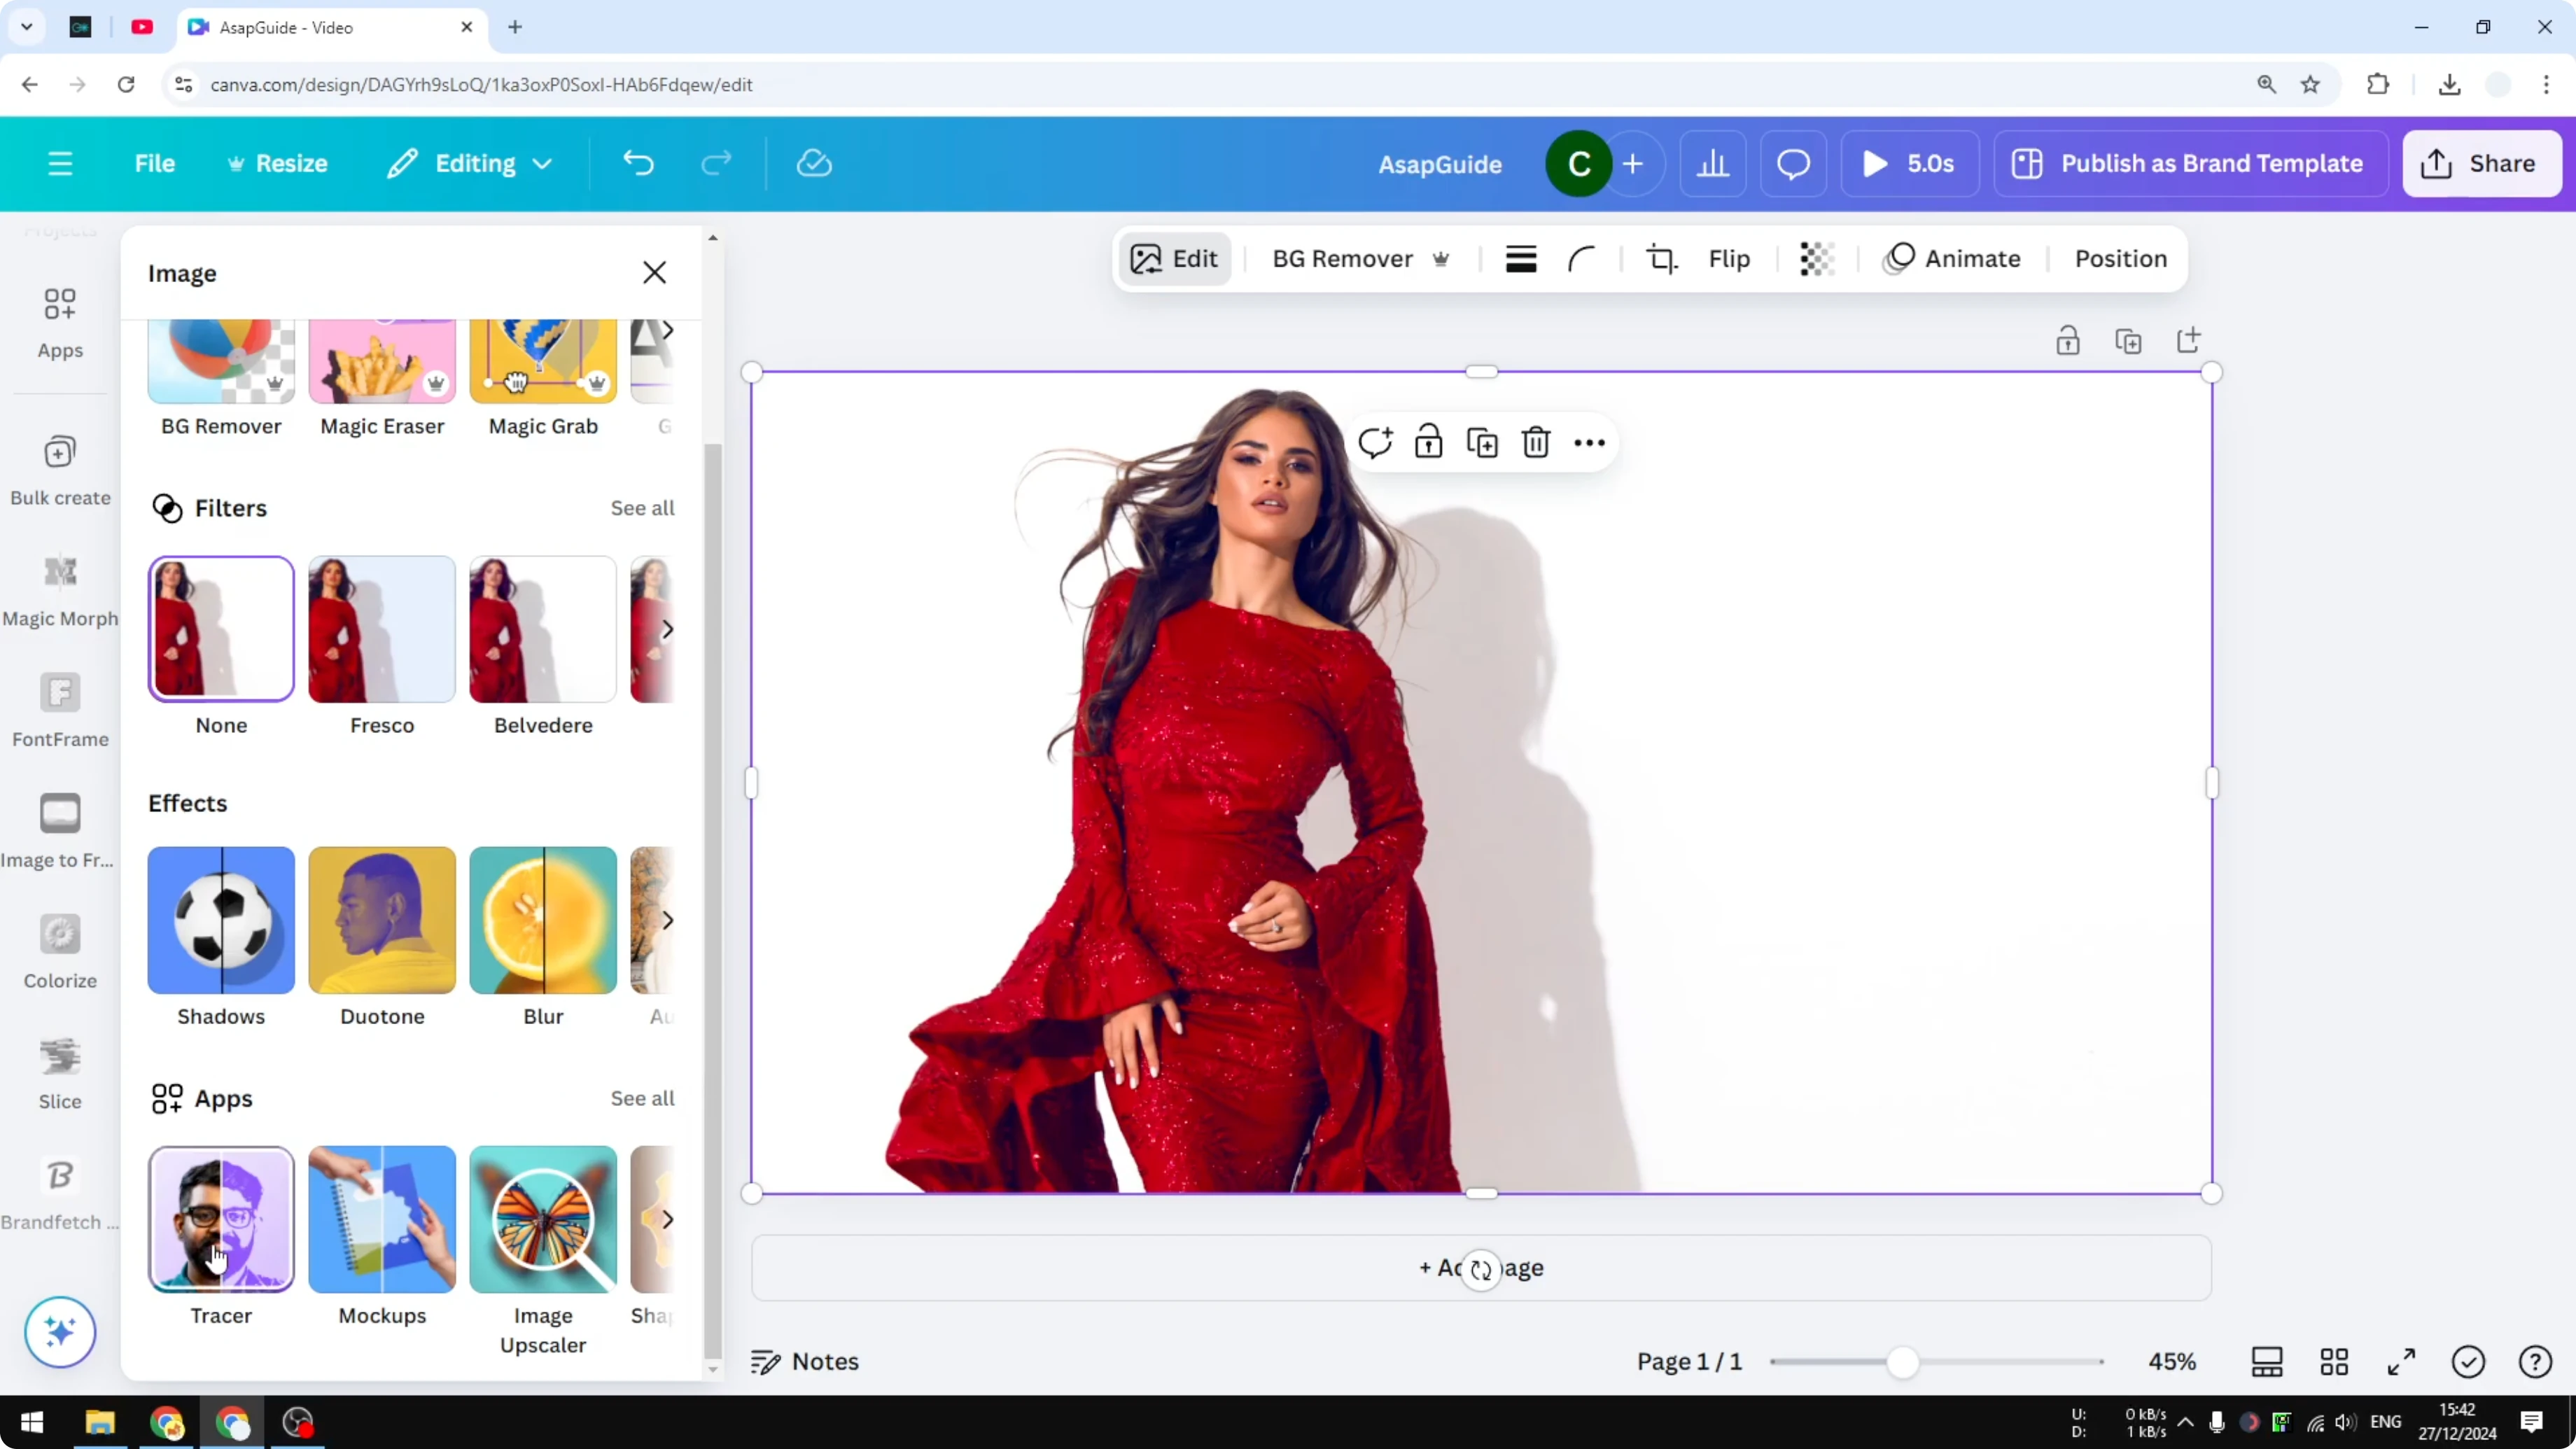This screenshot has height=1449, width=2576.
Task: Open the crop tool in the toolbar
Action: [x=1660, y=258]
